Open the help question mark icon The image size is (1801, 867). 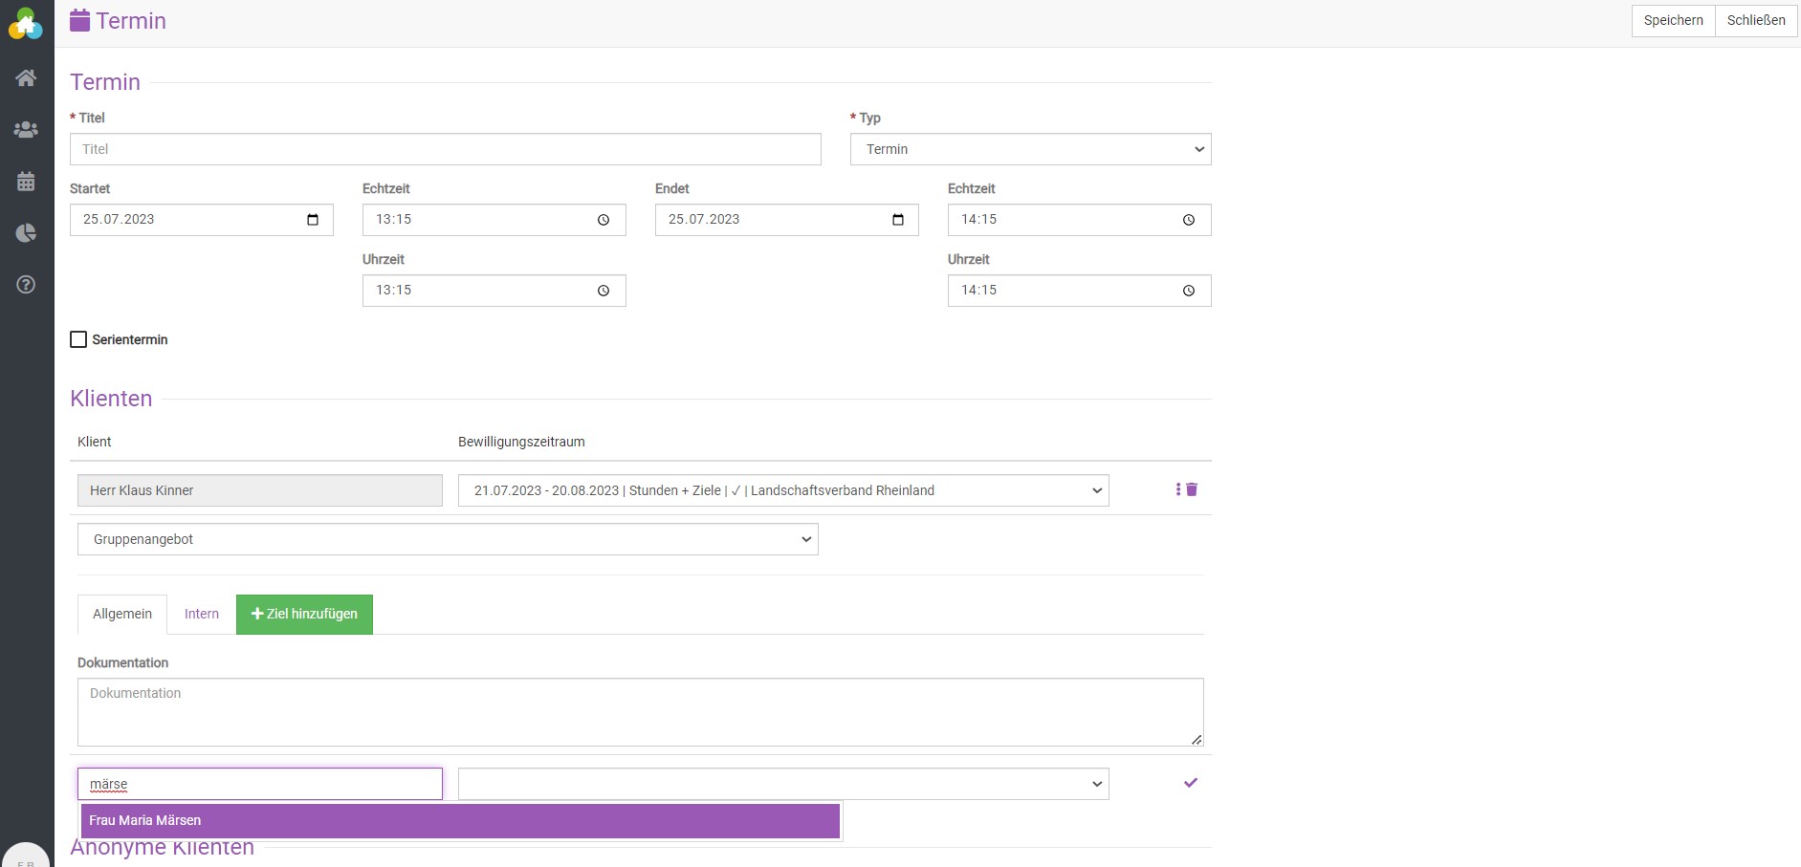click(x=26, y=285)
